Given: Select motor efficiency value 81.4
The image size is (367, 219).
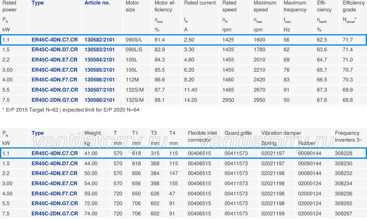Looking at the screenshot, I should [x=159, y=40].
